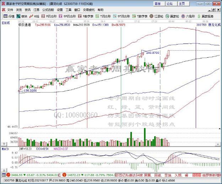This screenshot has height=184, width=222.
Task: Click the 主页 homepage button
Action: tap(184, 4)
